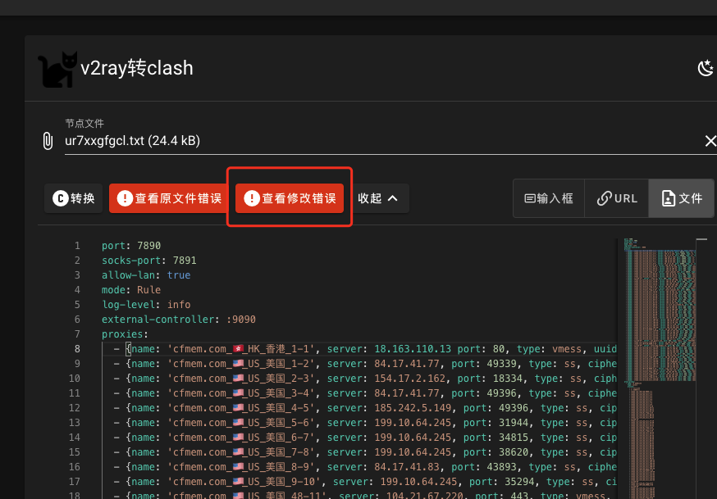
Task: Click the warning icon on 查看原文件错误 button
Action: point(125,197)
